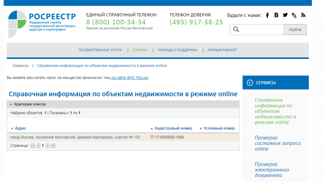
Task: Click the Сервисы breadcrumb link
Action: click(21, 65)
